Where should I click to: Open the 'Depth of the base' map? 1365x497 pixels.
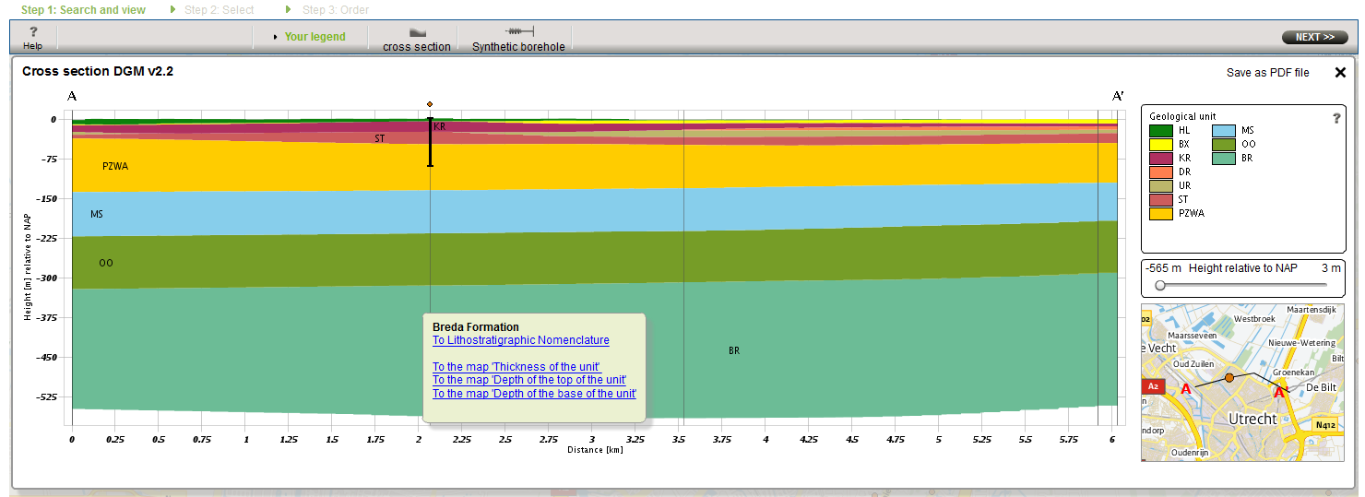coord(534,394)
